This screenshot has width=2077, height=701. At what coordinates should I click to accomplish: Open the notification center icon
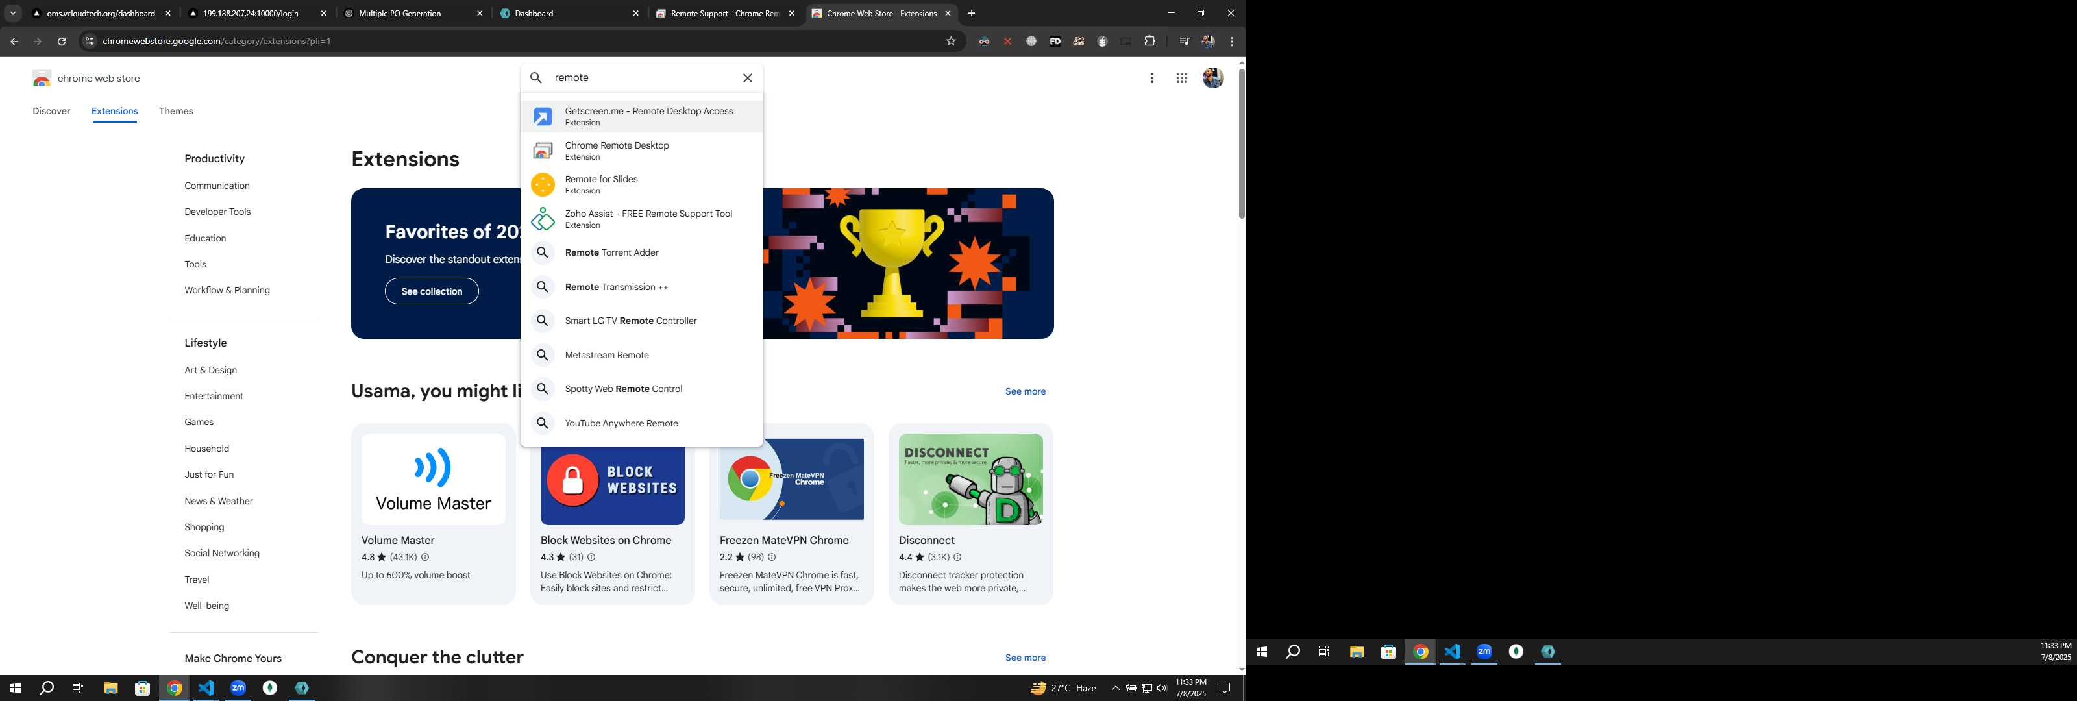1224,688
